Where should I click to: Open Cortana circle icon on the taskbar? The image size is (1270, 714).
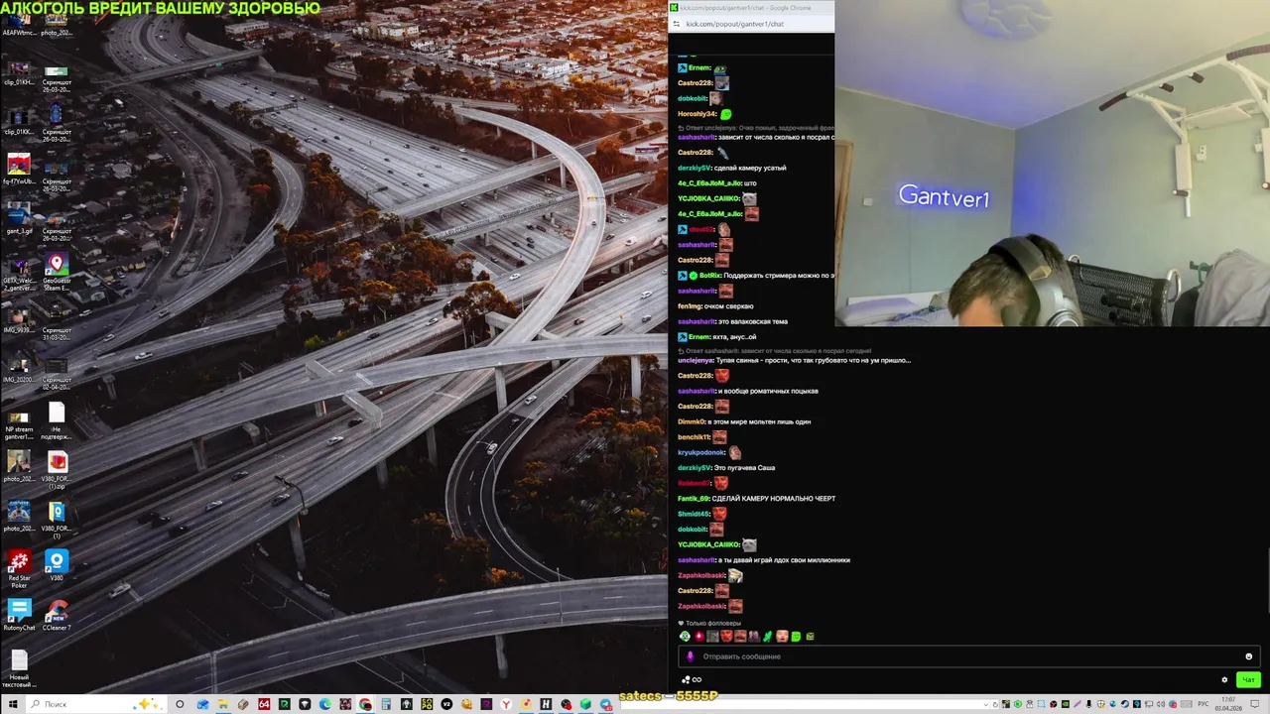(180, 704)
